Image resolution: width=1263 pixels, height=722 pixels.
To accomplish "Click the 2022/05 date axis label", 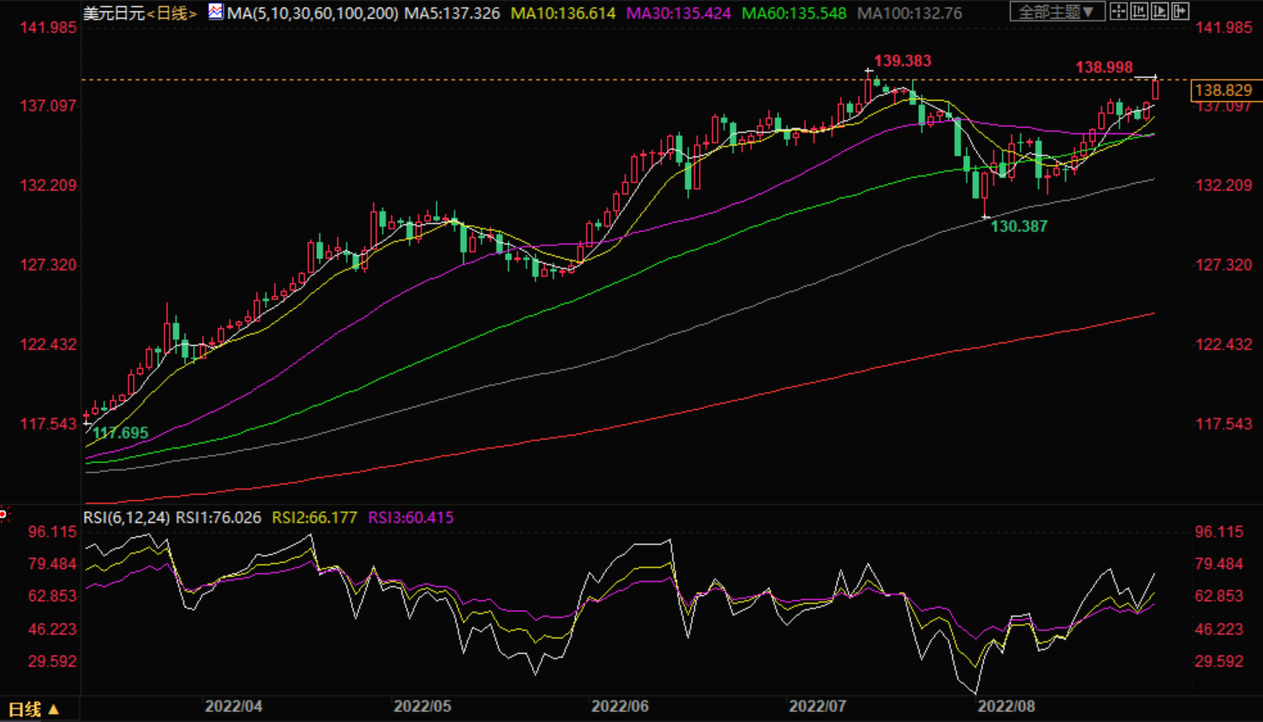I will (x=422, y=707).
